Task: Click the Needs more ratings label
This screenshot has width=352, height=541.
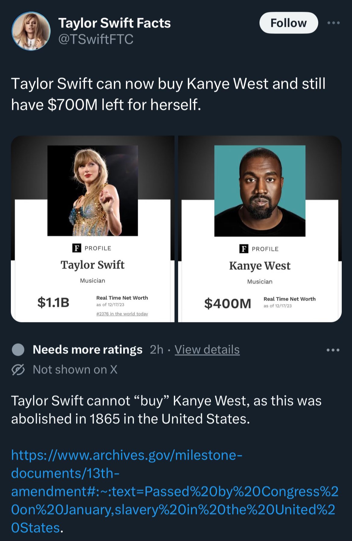Action: 87,350
